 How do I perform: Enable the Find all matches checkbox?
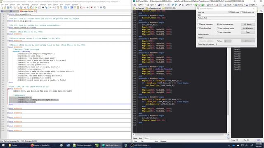click(x=199, y=28)
